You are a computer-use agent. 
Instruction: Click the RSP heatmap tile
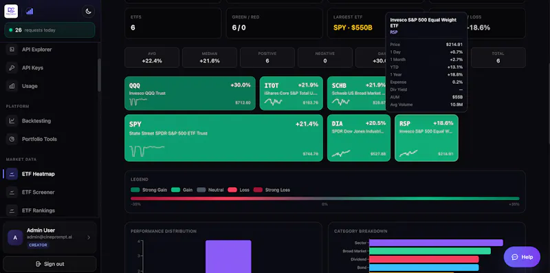[426, 138]
